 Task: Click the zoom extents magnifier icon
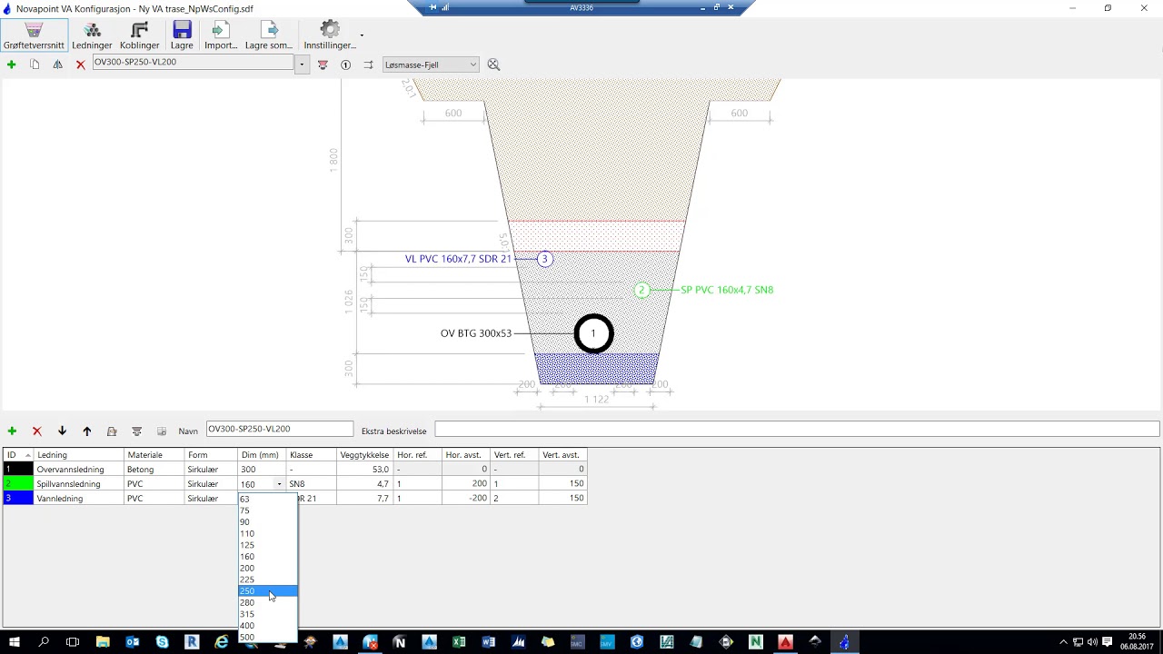pos(493,64)
